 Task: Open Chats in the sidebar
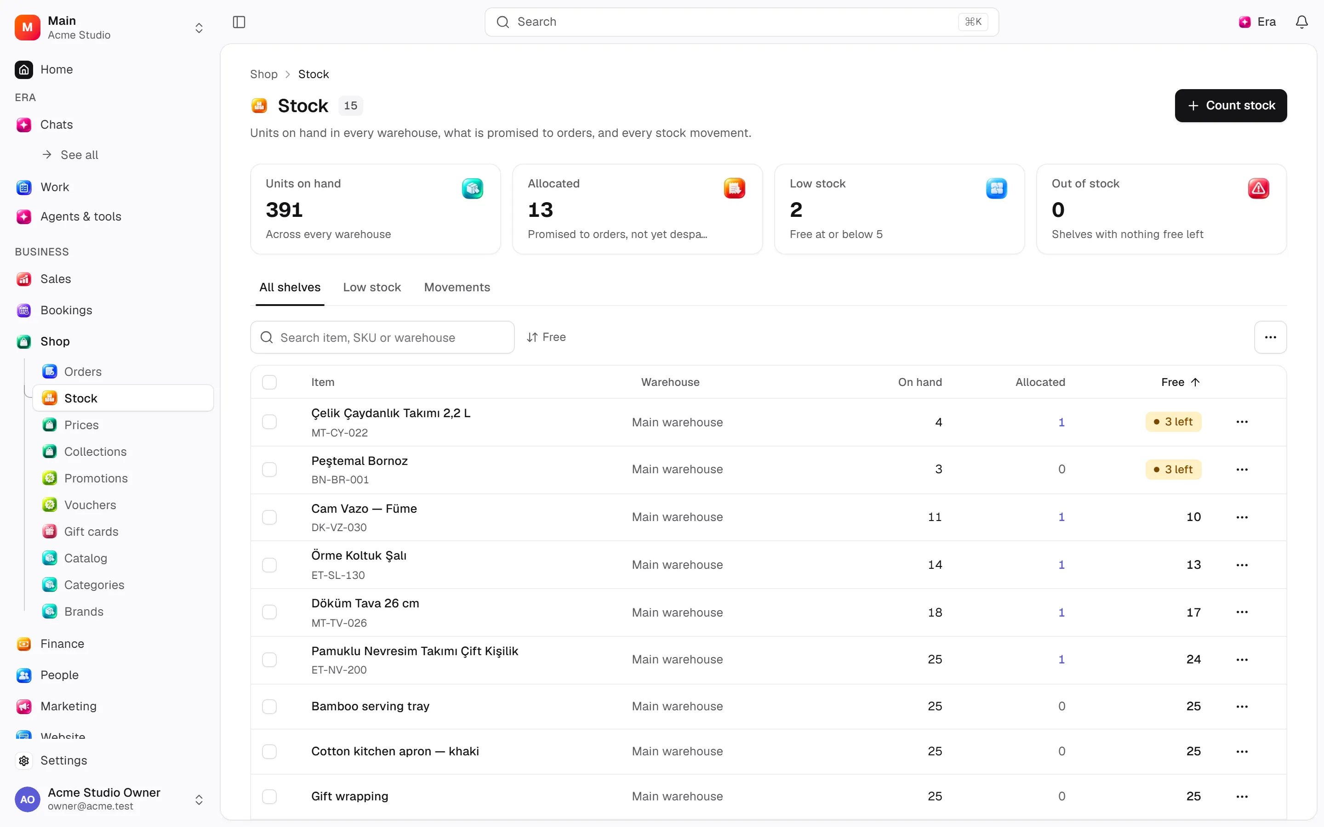pos(57,125)
